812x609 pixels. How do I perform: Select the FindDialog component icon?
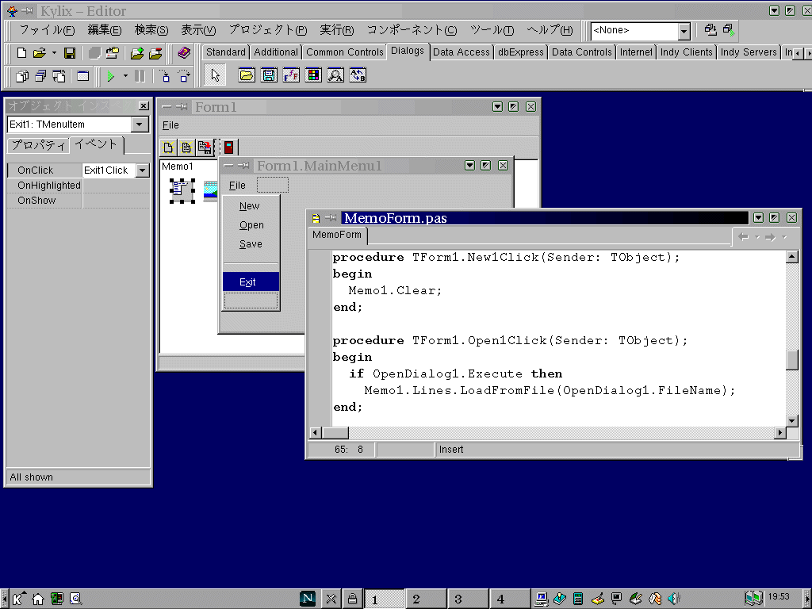click(335, 75)
